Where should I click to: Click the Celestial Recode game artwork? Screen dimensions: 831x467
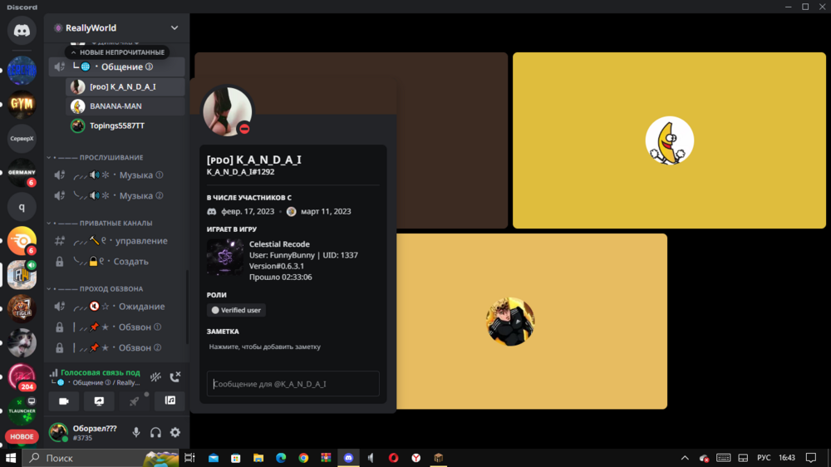(225, 257)
